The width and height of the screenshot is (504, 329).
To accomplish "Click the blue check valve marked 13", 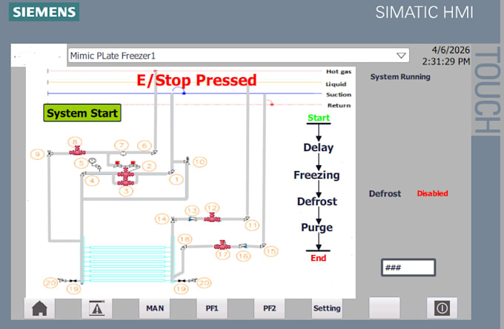I will click(193, 219).
